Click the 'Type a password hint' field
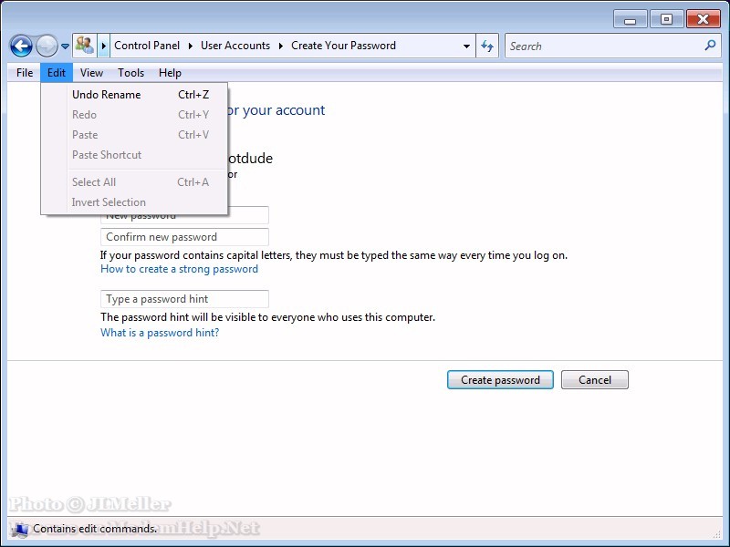Image resolution: width=730 pixels, height=547 pixels. [184, 299]
